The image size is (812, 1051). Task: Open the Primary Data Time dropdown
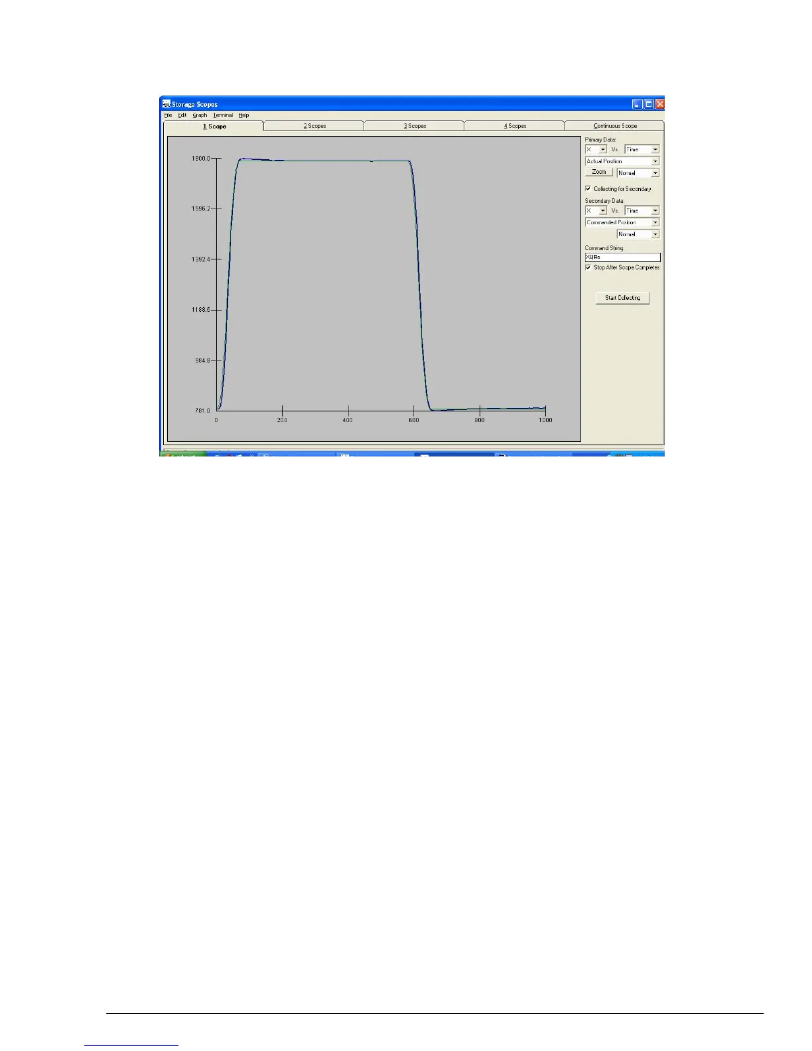pyautogui.click(x=642, y=149)
